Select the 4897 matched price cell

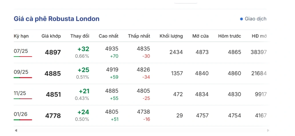tap(53, 52)
